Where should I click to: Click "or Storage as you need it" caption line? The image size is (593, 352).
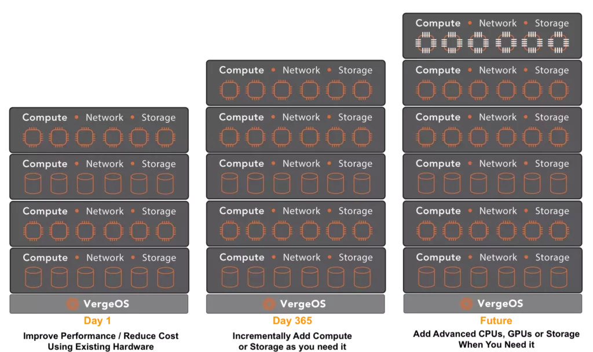pos(292,347)
